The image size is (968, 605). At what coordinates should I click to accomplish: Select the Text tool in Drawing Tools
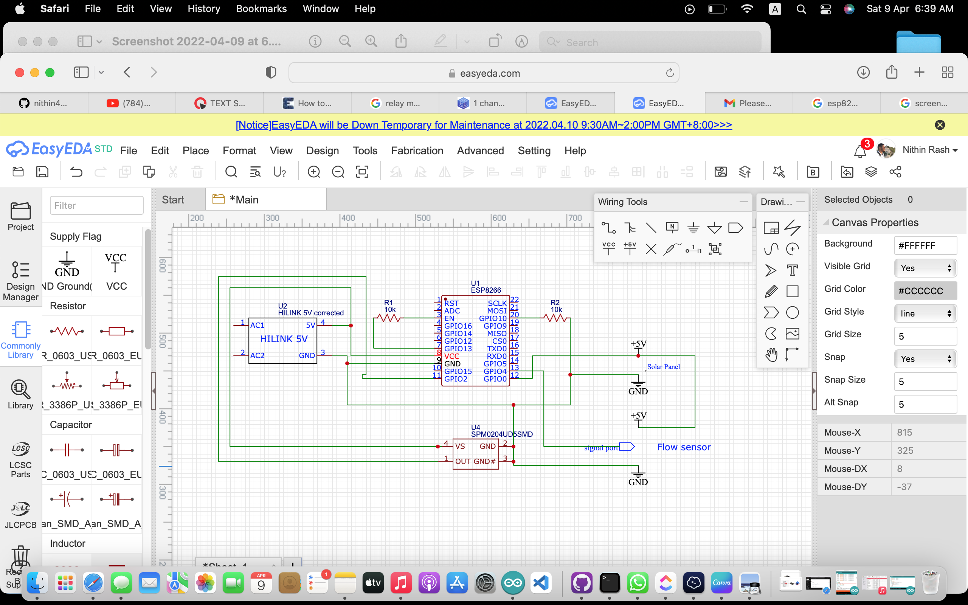tap(793, 270)
